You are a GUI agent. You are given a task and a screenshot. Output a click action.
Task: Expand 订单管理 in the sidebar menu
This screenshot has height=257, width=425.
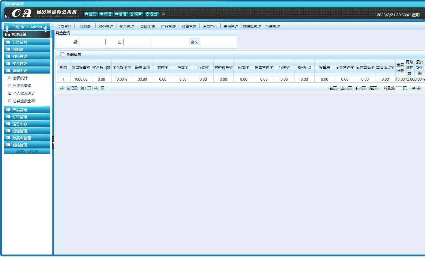pyautogui.click(x=27, y=117)
